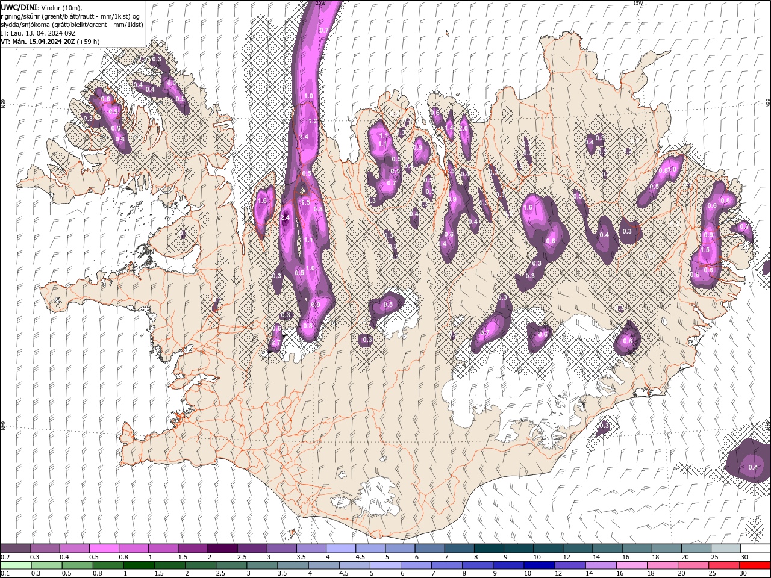771x578 pixels.
Task: Click the 'IT: Lau. 13. 04. 2024 09Z' line
Action: 37,33
